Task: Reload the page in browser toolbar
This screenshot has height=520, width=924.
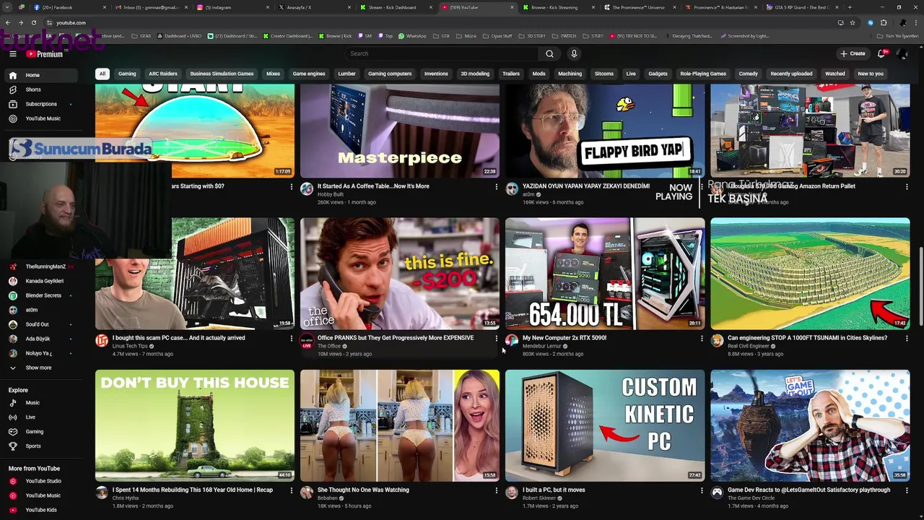Action: pos(33,23)
